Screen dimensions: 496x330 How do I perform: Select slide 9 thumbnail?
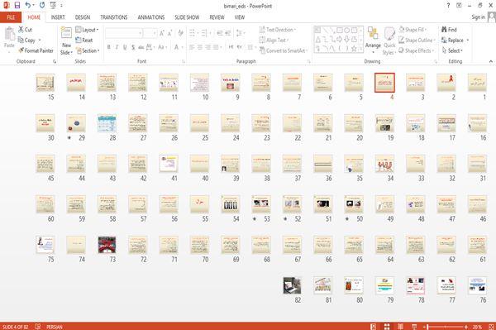[x=231, y=83]
